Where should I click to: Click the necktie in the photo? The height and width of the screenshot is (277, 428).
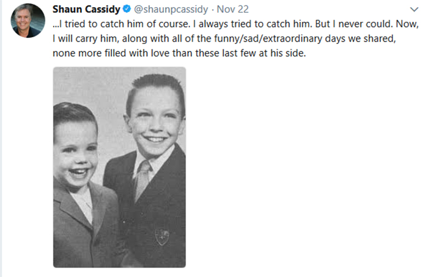[x=142, y=181]
